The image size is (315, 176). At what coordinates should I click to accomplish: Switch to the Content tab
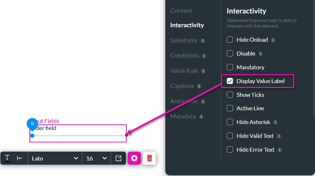click(x=181, y=11)
